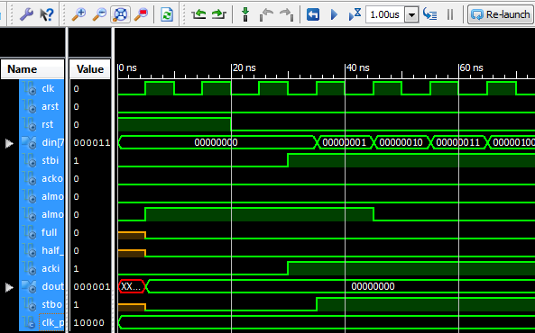Jump to previous marker icon
The width and height of the screenshot is (535, 333).
[x=266, y=14]
